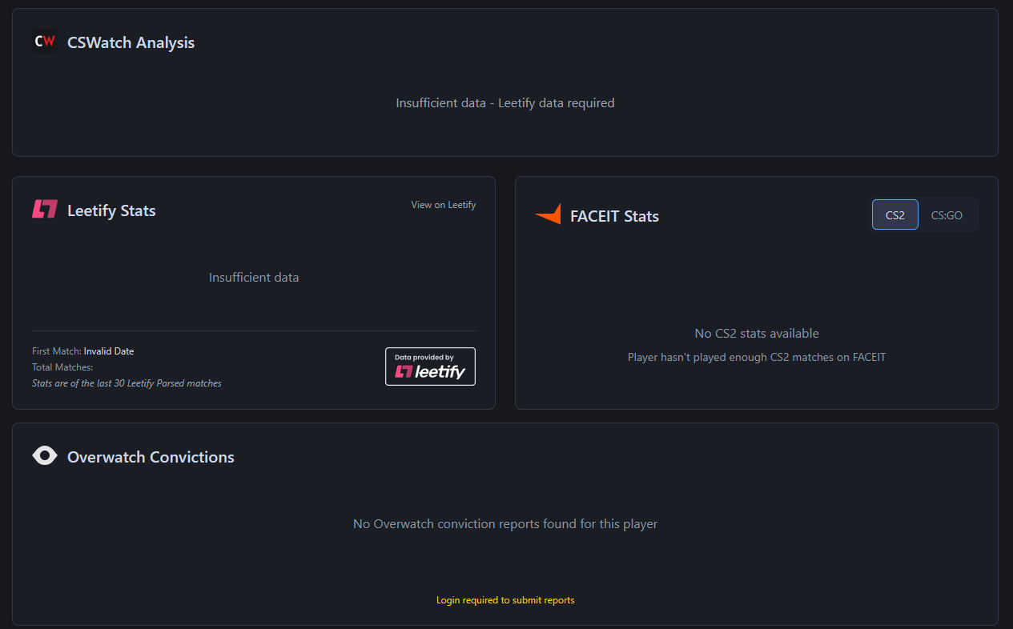
Task: Click the First Match 'Invalid Date' value
Action: pyautogui.click(x=109, y=351)
